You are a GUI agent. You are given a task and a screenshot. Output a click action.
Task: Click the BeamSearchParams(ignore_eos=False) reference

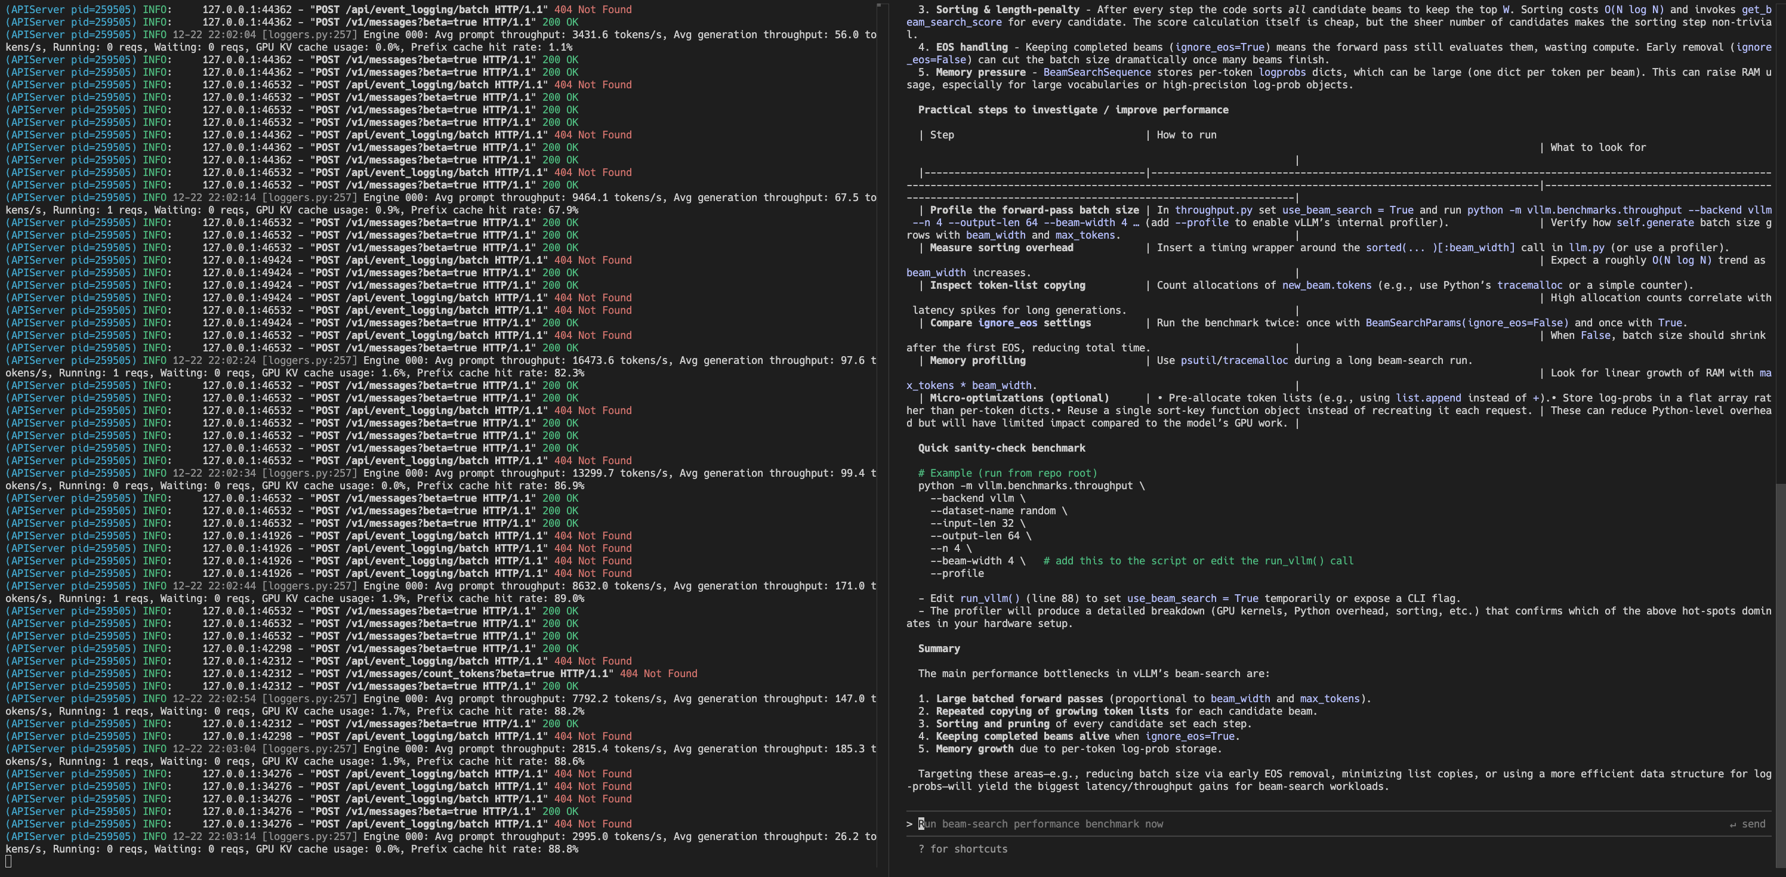coord(1464,322)
